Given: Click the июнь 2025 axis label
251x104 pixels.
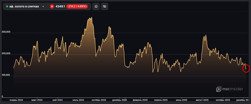Looking at the screenshot, I should 181,100.
